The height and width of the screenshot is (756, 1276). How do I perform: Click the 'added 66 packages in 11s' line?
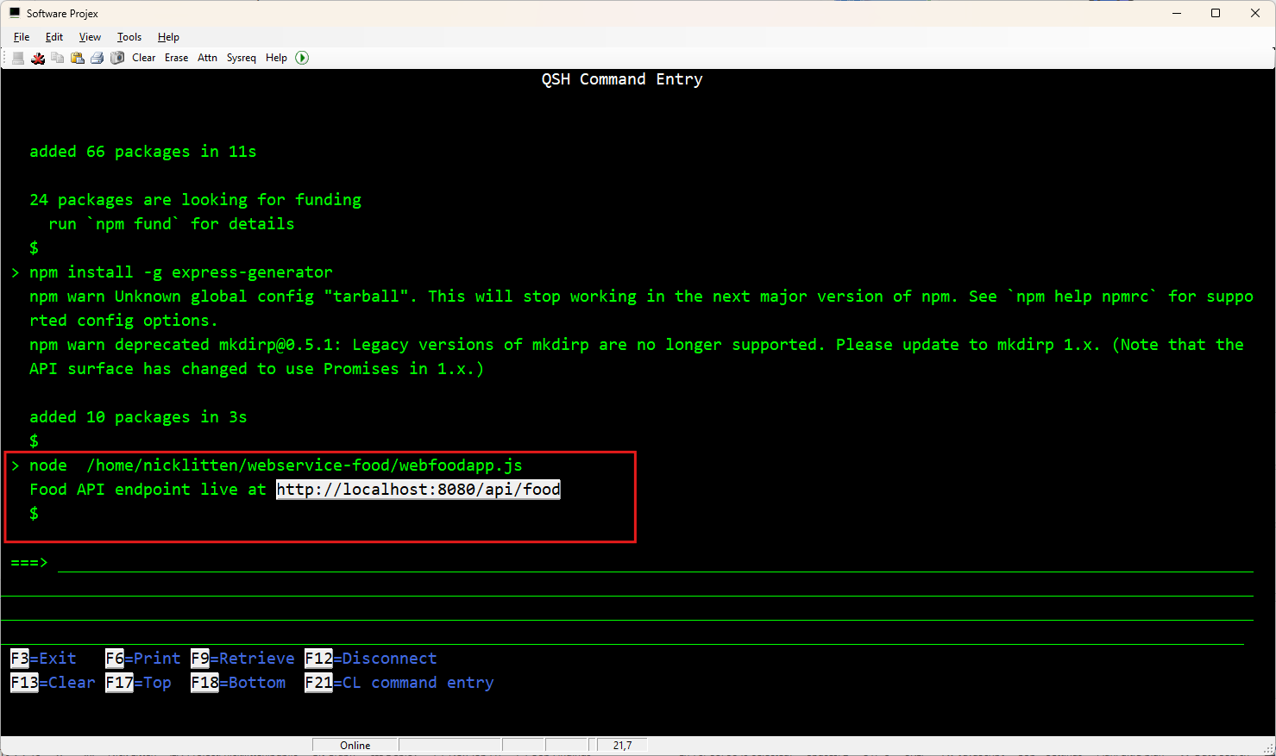[143, 152]
